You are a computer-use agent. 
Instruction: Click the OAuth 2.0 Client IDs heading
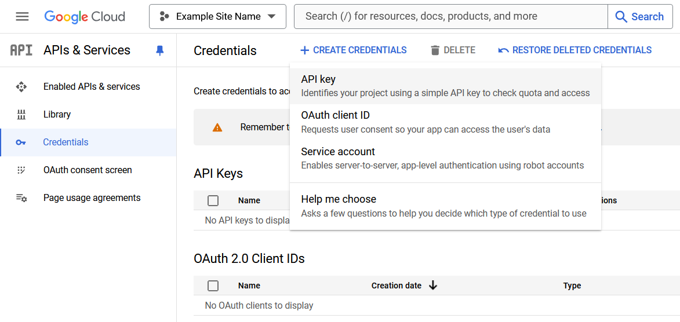click(x=249, y=259)
